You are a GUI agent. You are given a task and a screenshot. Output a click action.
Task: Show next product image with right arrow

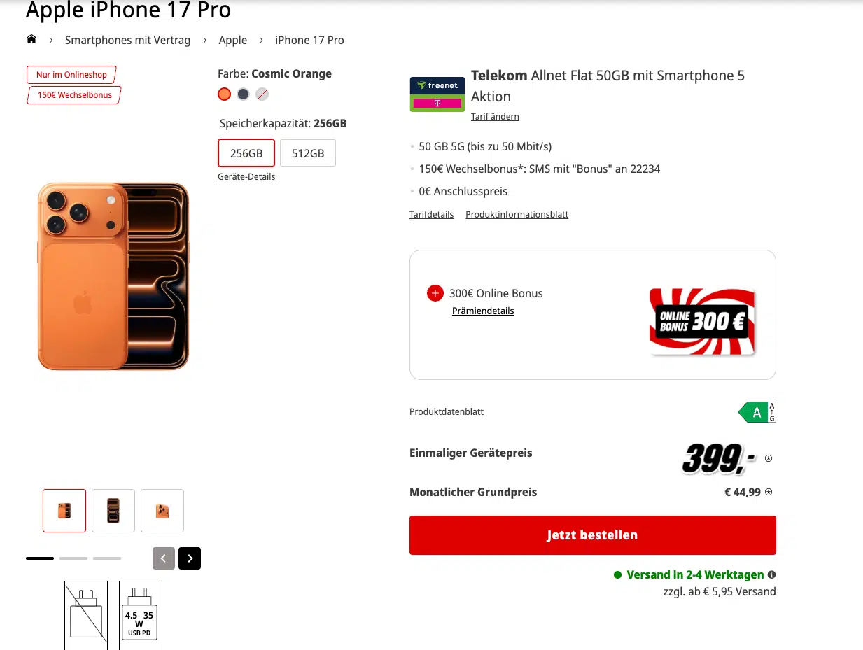[x=190, y=558]
